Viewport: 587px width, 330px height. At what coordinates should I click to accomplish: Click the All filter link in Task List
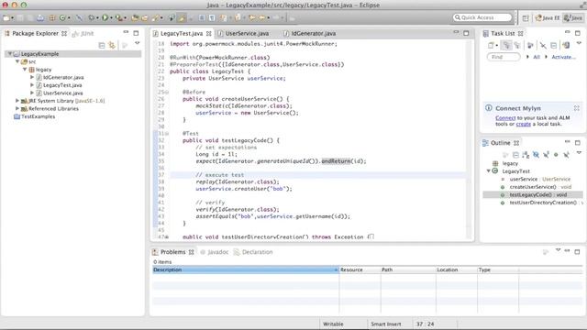click(x=537, y=57)
